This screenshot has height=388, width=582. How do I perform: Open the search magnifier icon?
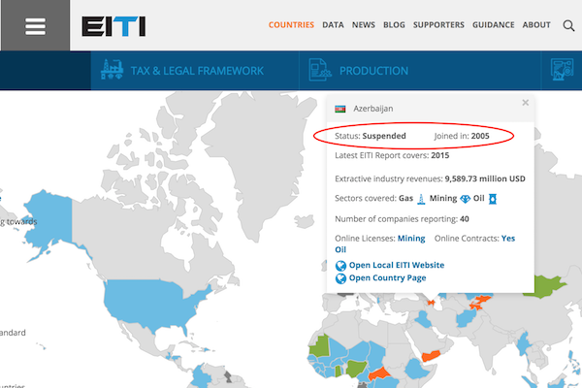coord(568,25)
